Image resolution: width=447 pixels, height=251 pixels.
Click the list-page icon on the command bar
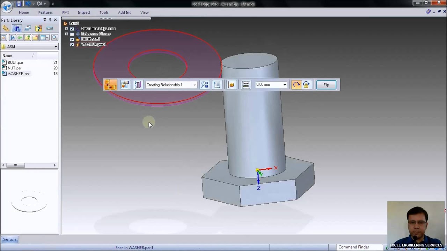[217, 85]
